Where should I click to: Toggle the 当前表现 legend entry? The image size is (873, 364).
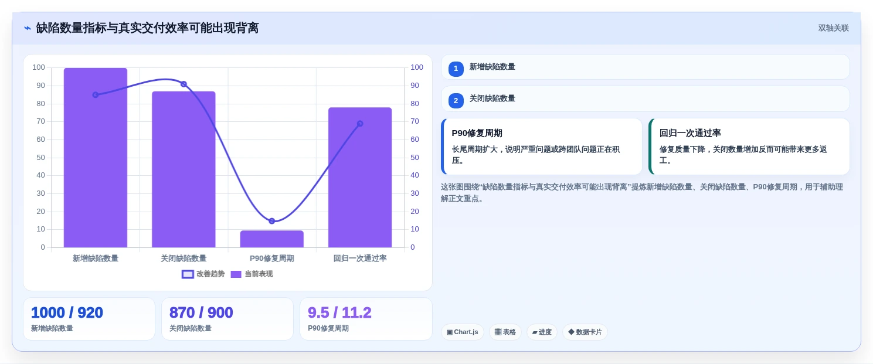tap(252, 274)
